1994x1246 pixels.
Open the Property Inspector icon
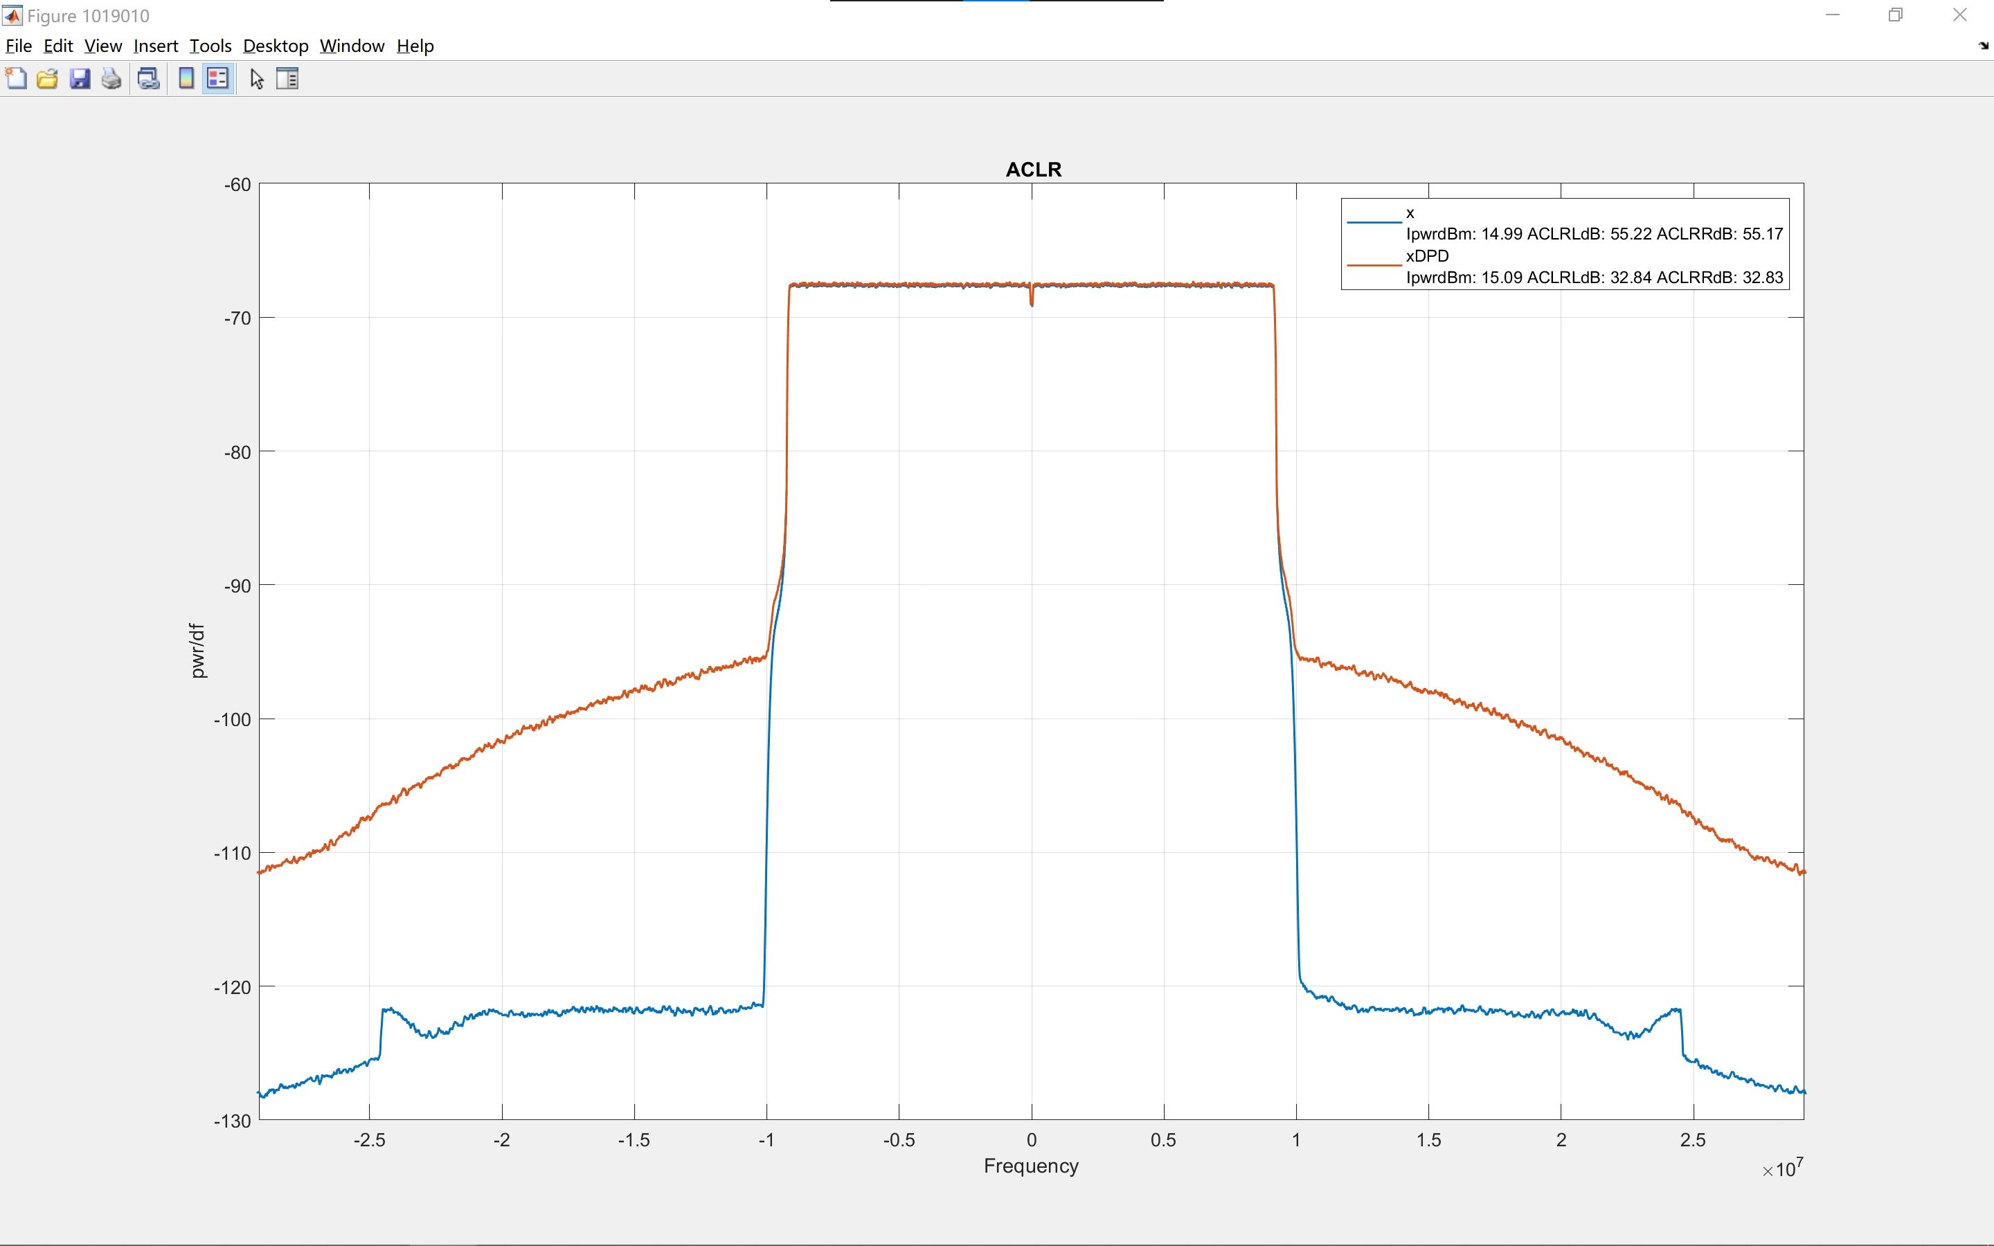[287, 79]
